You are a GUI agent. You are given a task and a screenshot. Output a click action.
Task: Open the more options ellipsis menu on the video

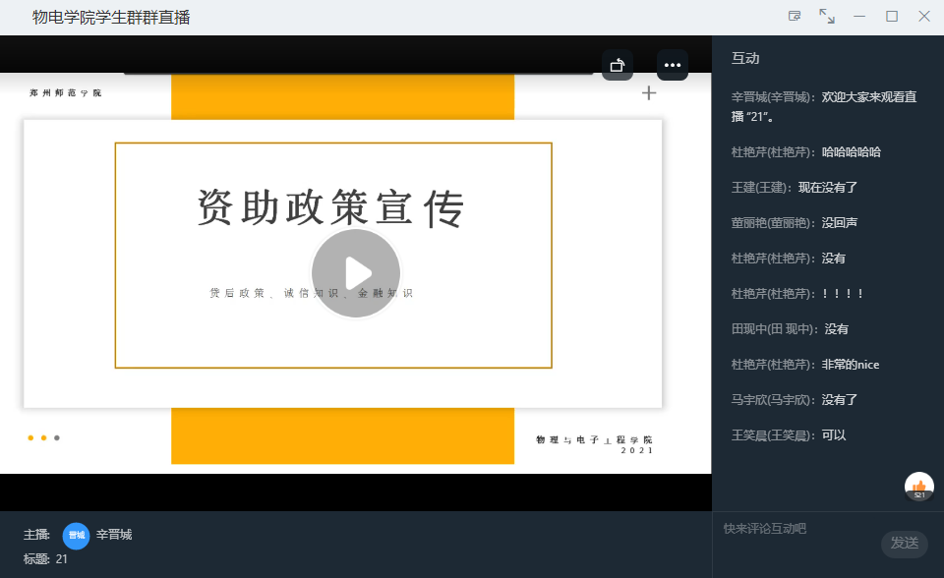click(673, 65)
